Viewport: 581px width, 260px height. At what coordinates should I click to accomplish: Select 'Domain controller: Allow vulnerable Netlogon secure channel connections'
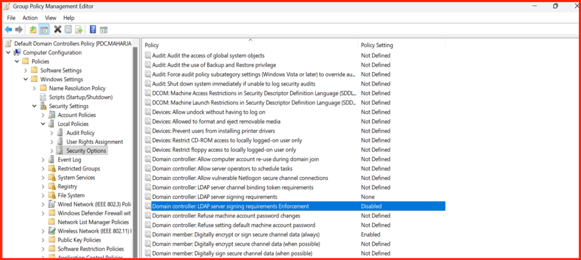(x=240, y=177)
